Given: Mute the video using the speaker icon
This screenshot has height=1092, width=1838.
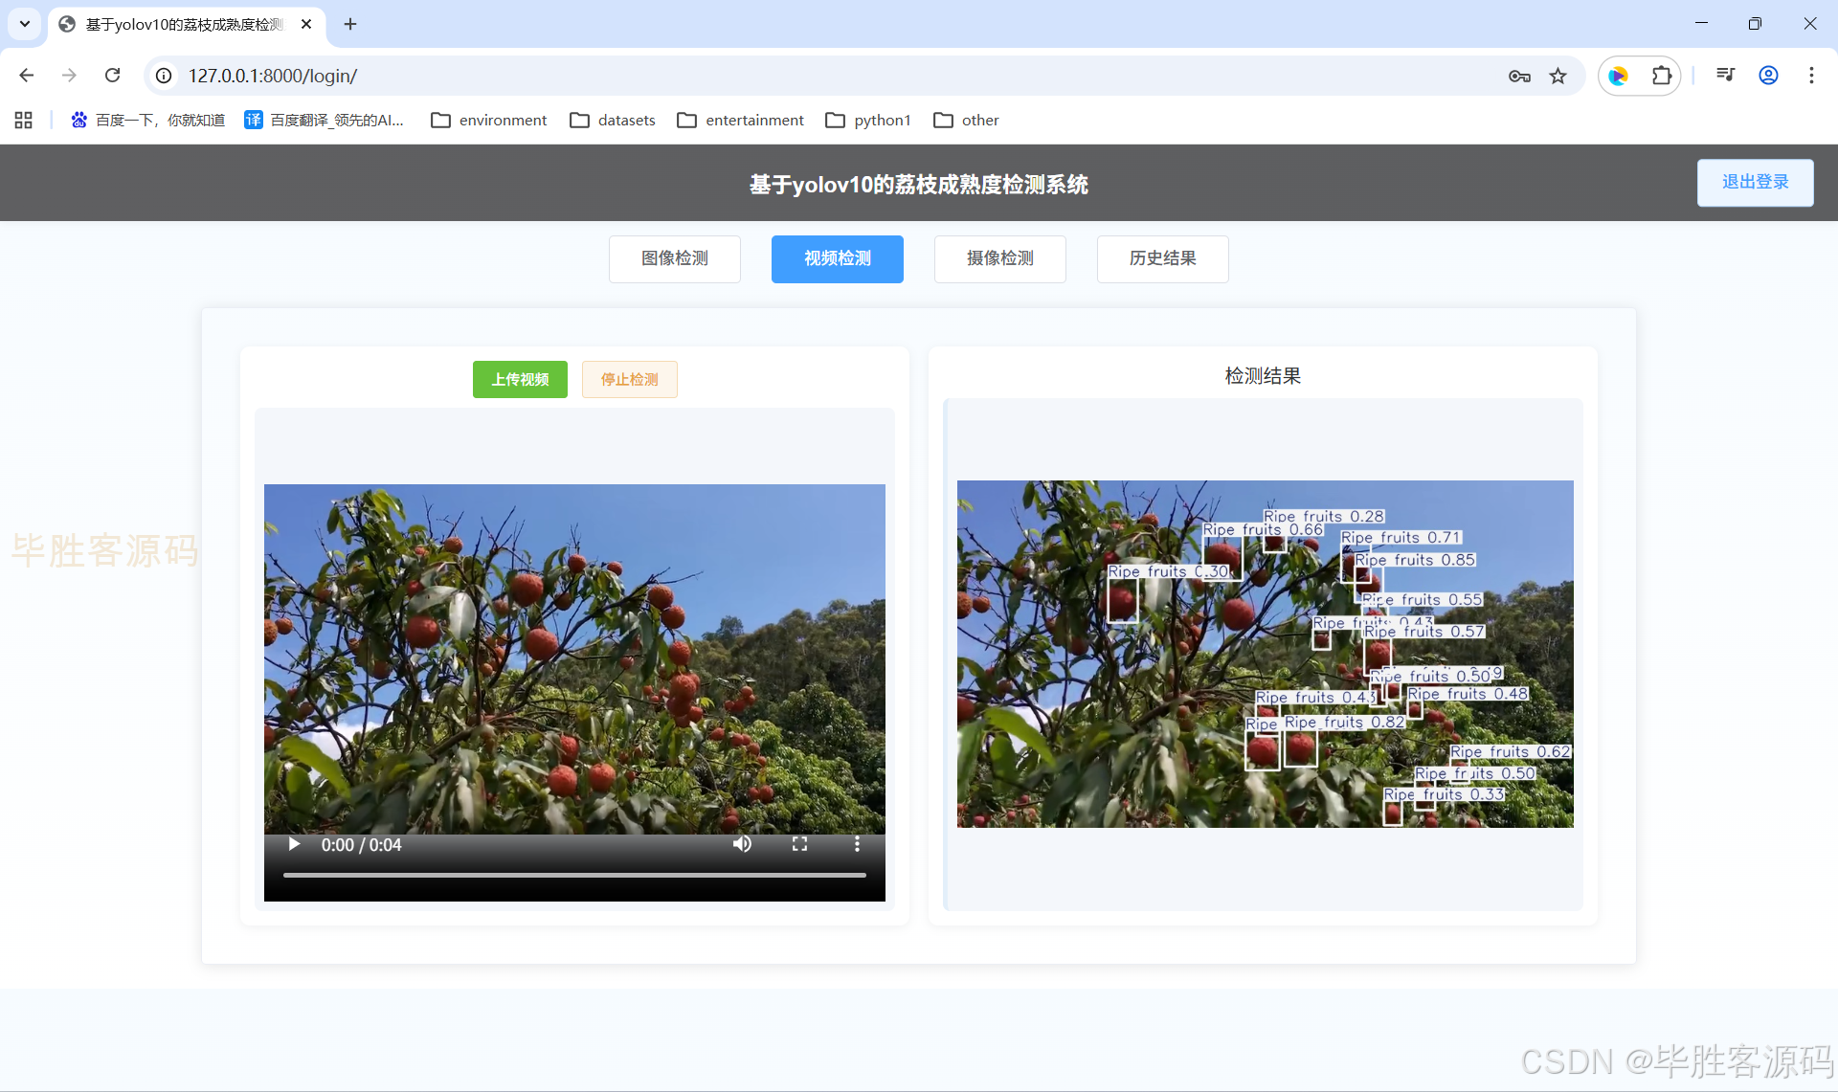Looking at the screenshot, I should point(742,844).
